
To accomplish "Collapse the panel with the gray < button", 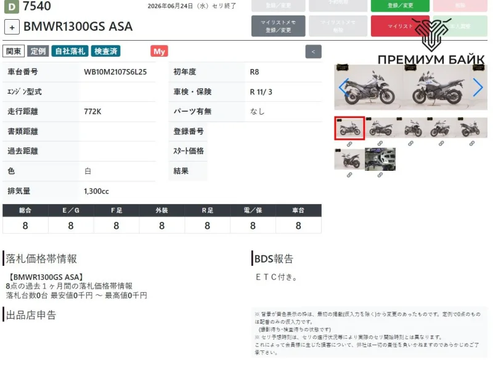I will pos(313,52).
